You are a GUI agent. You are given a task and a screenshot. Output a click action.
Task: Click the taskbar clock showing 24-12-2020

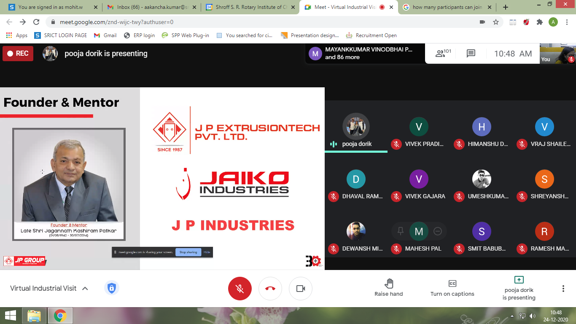556,316
